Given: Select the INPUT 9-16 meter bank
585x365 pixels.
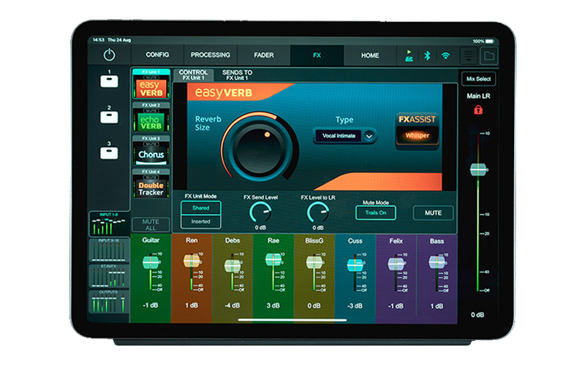Looking at the screenshot, I should tap(109, 250).
